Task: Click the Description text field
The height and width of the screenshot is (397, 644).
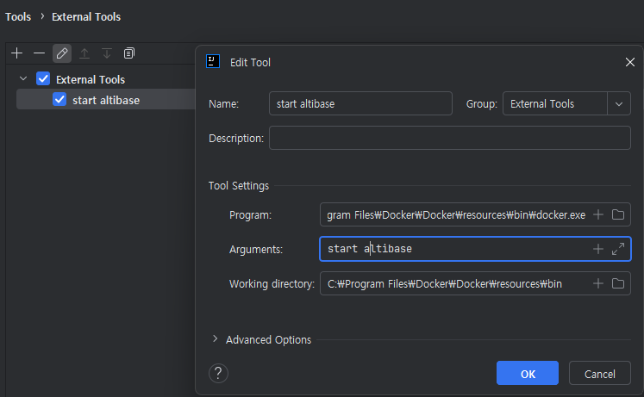Action: pyautogui.click(x=449, y=138)
